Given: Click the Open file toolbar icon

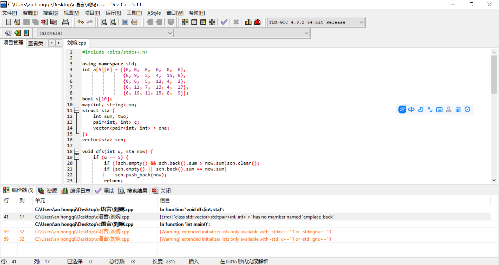Looking at the screenshot, I should [17, 22].
